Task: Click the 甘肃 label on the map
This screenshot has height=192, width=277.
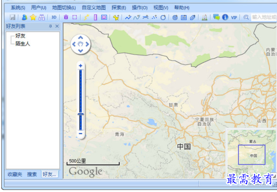Action: (173, 105)
